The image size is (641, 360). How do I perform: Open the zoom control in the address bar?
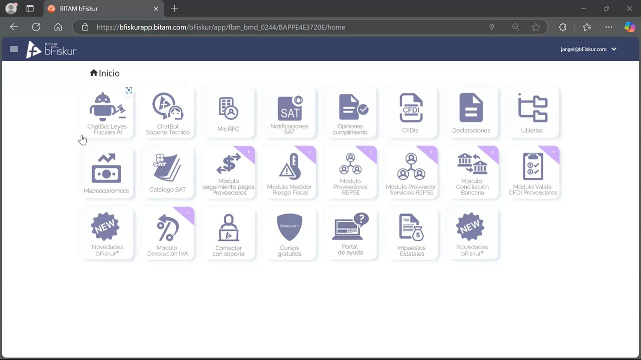(515, 27)
